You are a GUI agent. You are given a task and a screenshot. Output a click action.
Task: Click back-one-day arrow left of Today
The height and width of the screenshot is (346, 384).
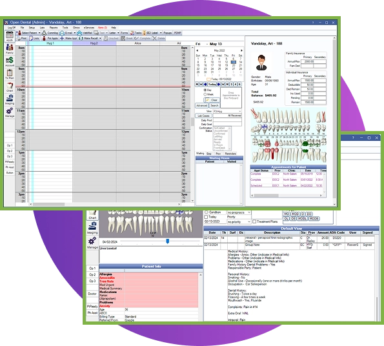point(205,84)
